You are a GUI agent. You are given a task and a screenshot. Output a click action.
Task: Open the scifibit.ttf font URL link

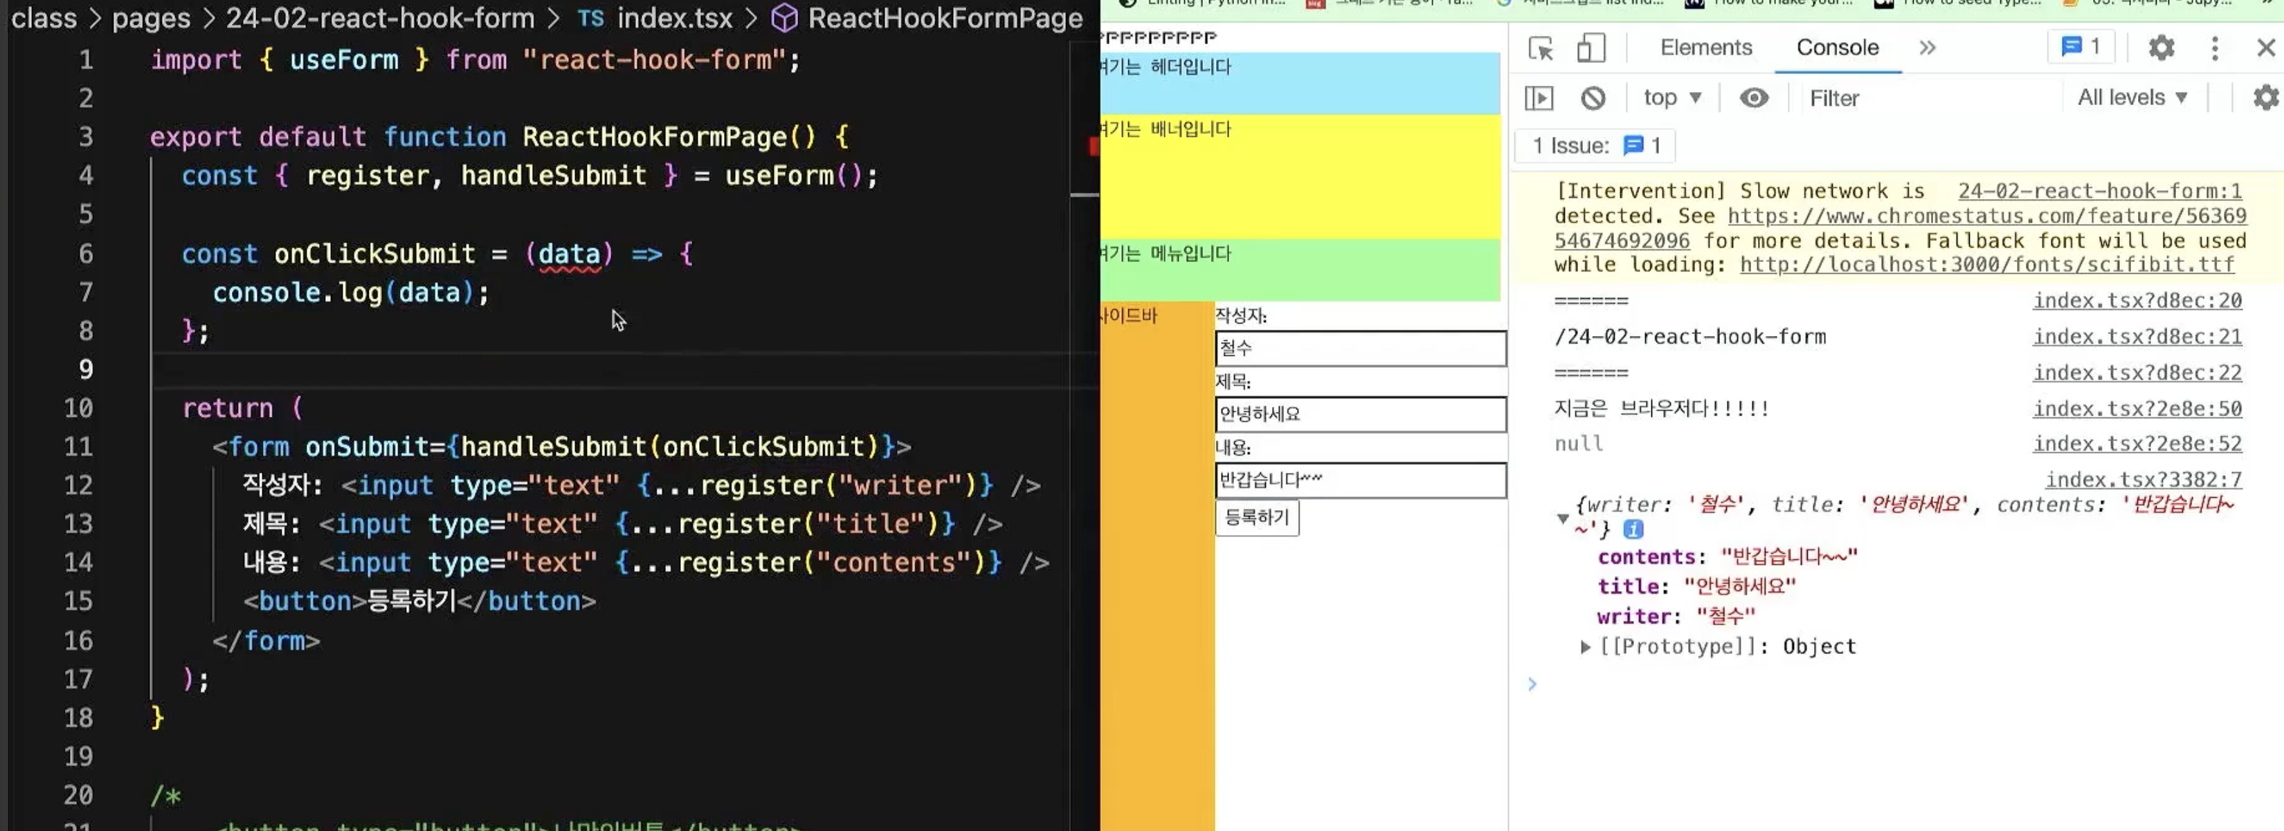pos(1987,264)
